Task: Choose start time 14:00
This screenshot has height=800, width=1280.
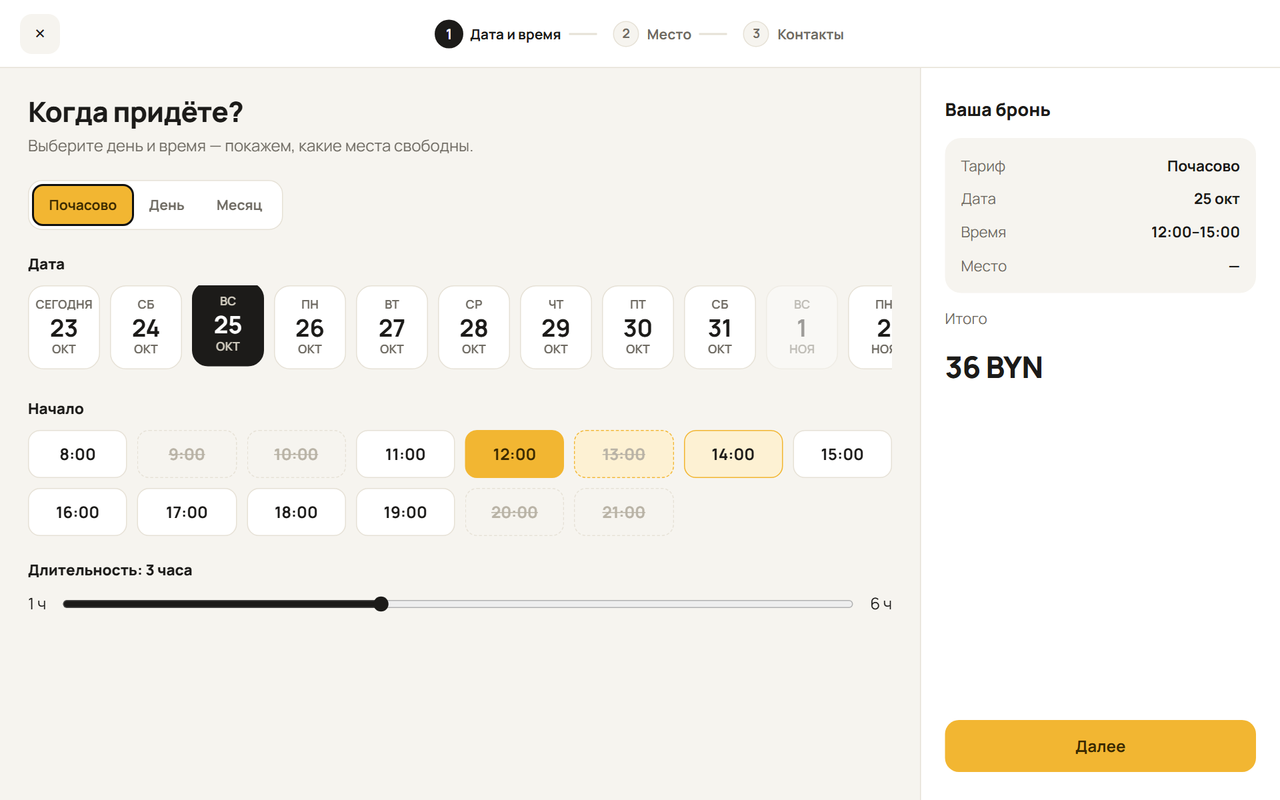Action: [x=733, y=454]
